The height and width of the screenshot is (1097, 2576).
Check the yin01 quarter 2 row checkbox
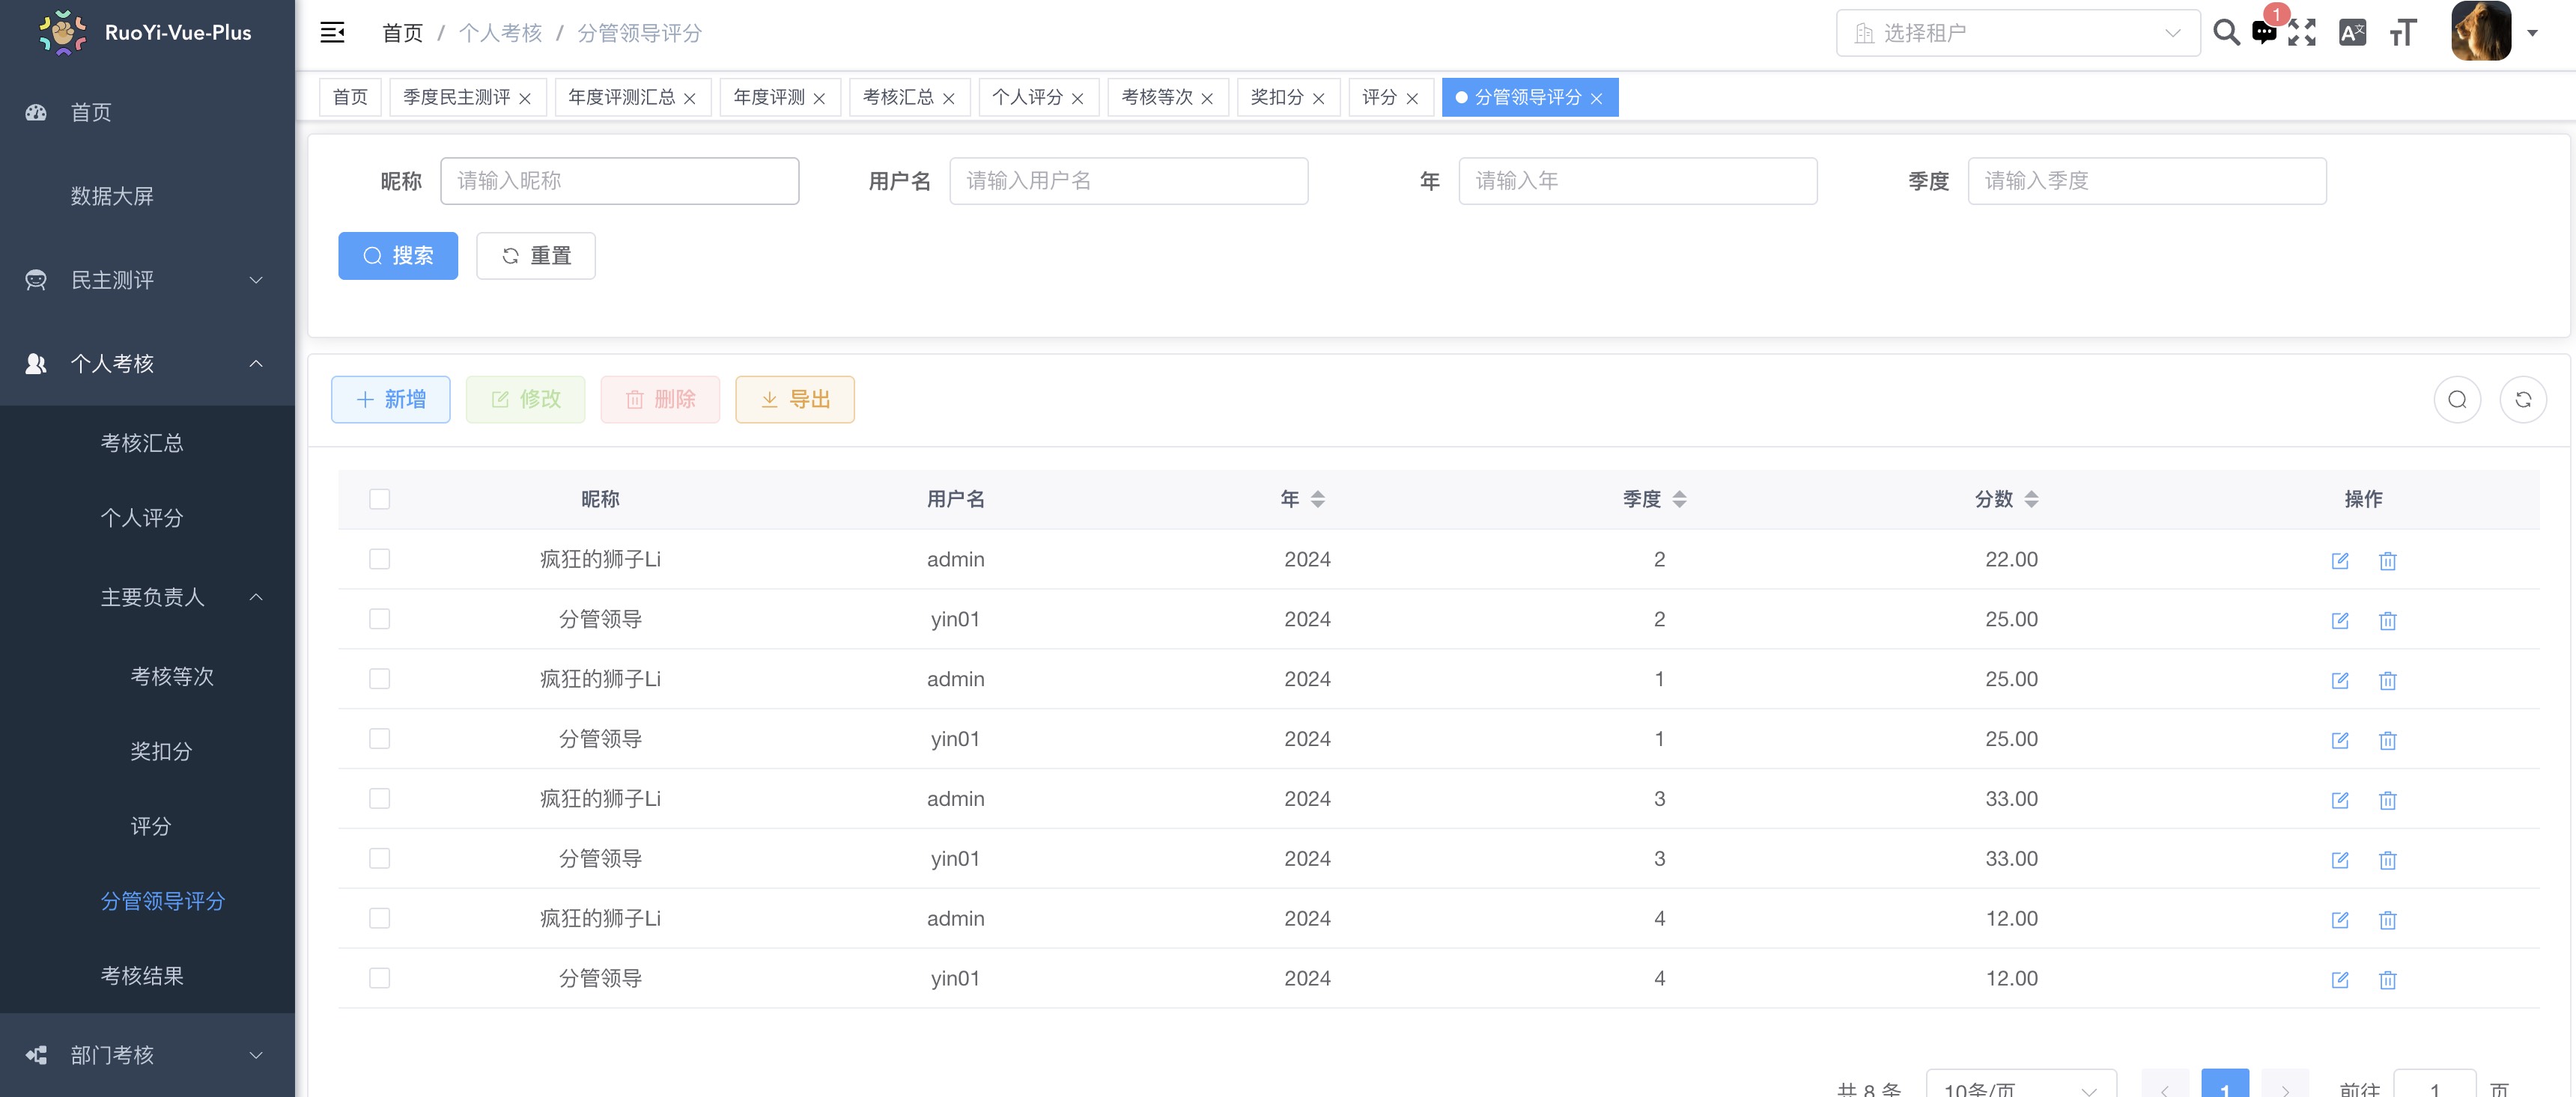pyautogui.click(x=379, y=618)
